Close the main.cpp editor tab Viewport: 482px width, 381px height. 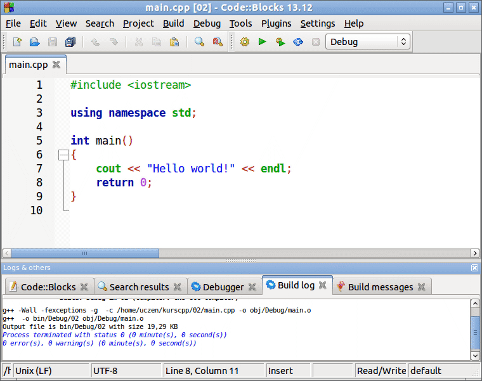click(56, 65)
